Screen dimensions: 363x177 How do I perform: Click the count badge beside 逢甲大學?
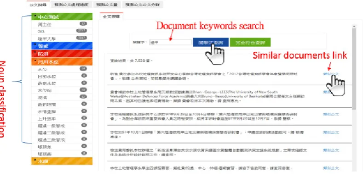tap(81, 38)
